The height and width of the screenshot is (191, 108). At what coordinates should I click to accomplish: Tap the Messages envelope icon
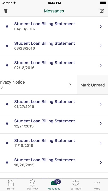click(54, 183)
